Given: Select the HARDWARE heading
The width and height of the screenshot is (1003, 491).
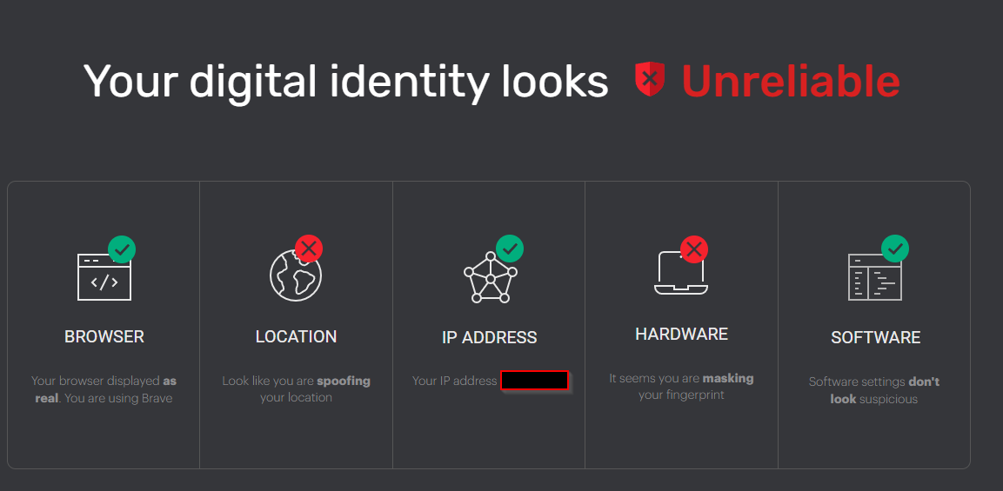Looking at the screenshot, I should [x=681, y=334].
